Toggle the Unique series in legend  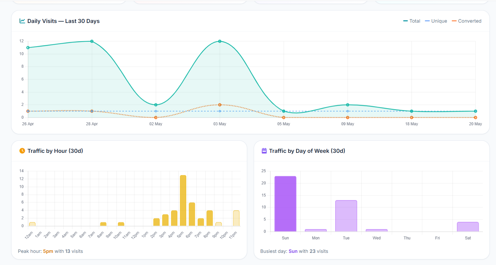tap(436, 21)
